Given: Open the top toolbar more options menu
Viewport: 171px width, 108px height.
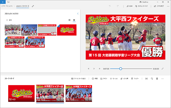Looking at the screenshot, I should pos(168,6).
